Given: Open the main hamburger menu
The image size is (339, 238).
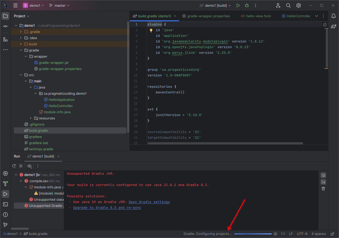Looking at the screenshot, I should 15,5.
